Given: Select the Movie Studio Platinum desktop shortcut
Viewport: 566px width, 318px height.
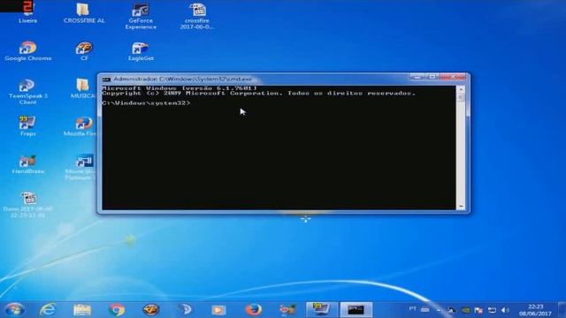Looking at the screenshot, I should pos(80,167).
